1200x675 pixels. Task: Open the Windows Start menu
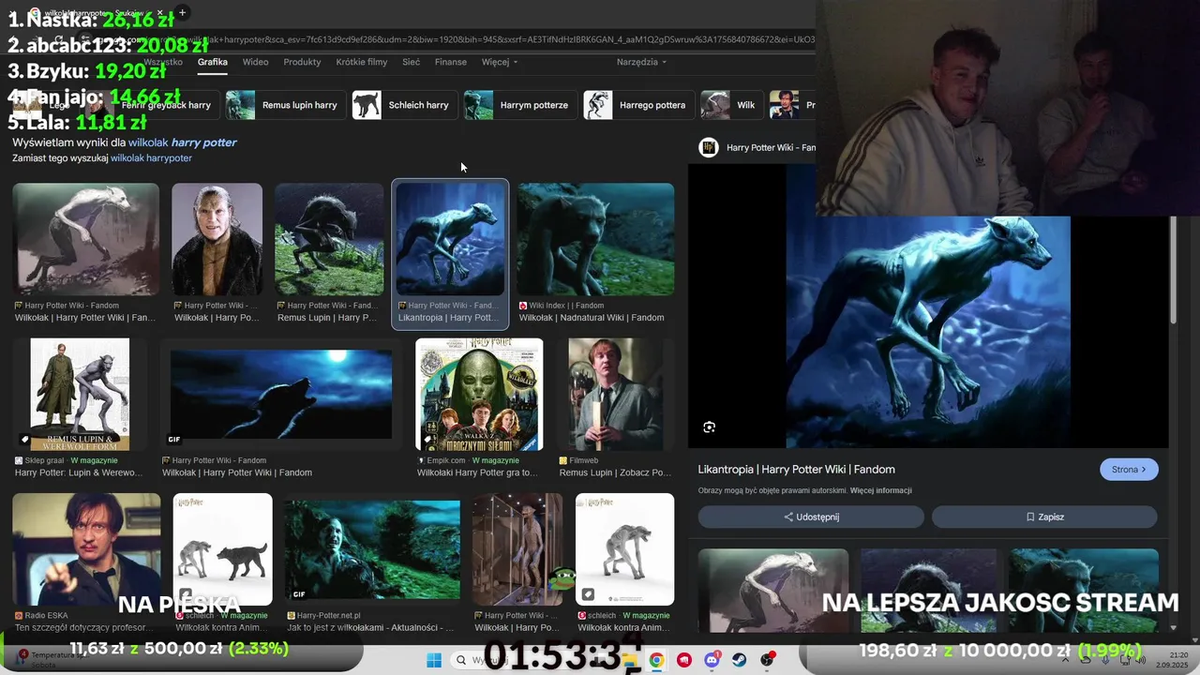433,660
